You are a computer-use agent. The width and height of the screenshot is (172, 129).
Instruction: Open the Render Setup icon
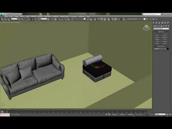tap(112, 19)
